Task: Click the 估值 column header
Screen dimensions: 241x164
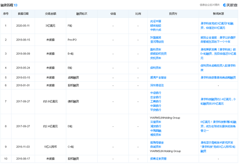Action: (x=113, y=14)
